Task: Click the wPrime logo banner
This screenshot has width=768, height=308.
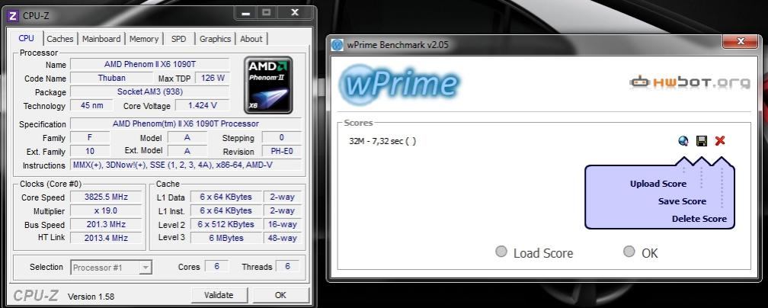Action: click(398, 83)
